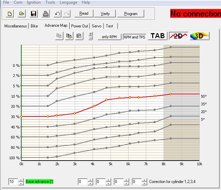Open the Tools menu
Screen dimensions: 221x190
coord(50,2)
